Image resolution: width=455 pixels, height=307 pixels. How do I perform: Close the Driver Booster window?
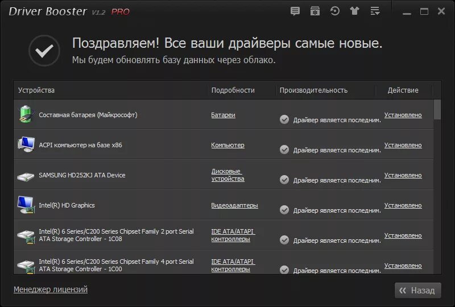441,11
